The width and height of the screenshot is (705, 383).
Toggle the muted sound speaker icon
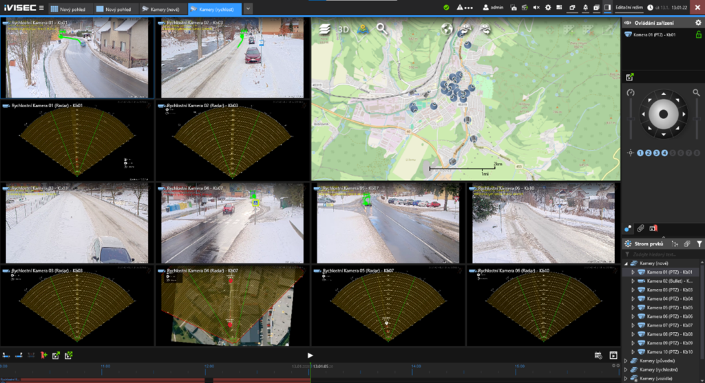pyautogui.click(x=536, y=8)
